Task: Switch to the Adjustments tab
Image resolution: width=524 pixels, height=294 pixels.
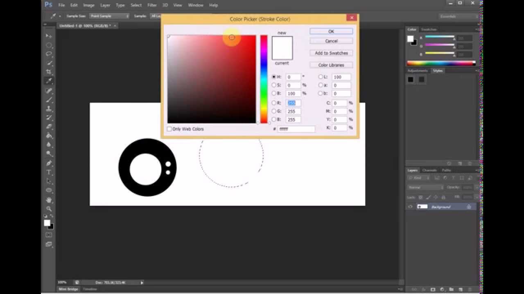Action: 418,71
